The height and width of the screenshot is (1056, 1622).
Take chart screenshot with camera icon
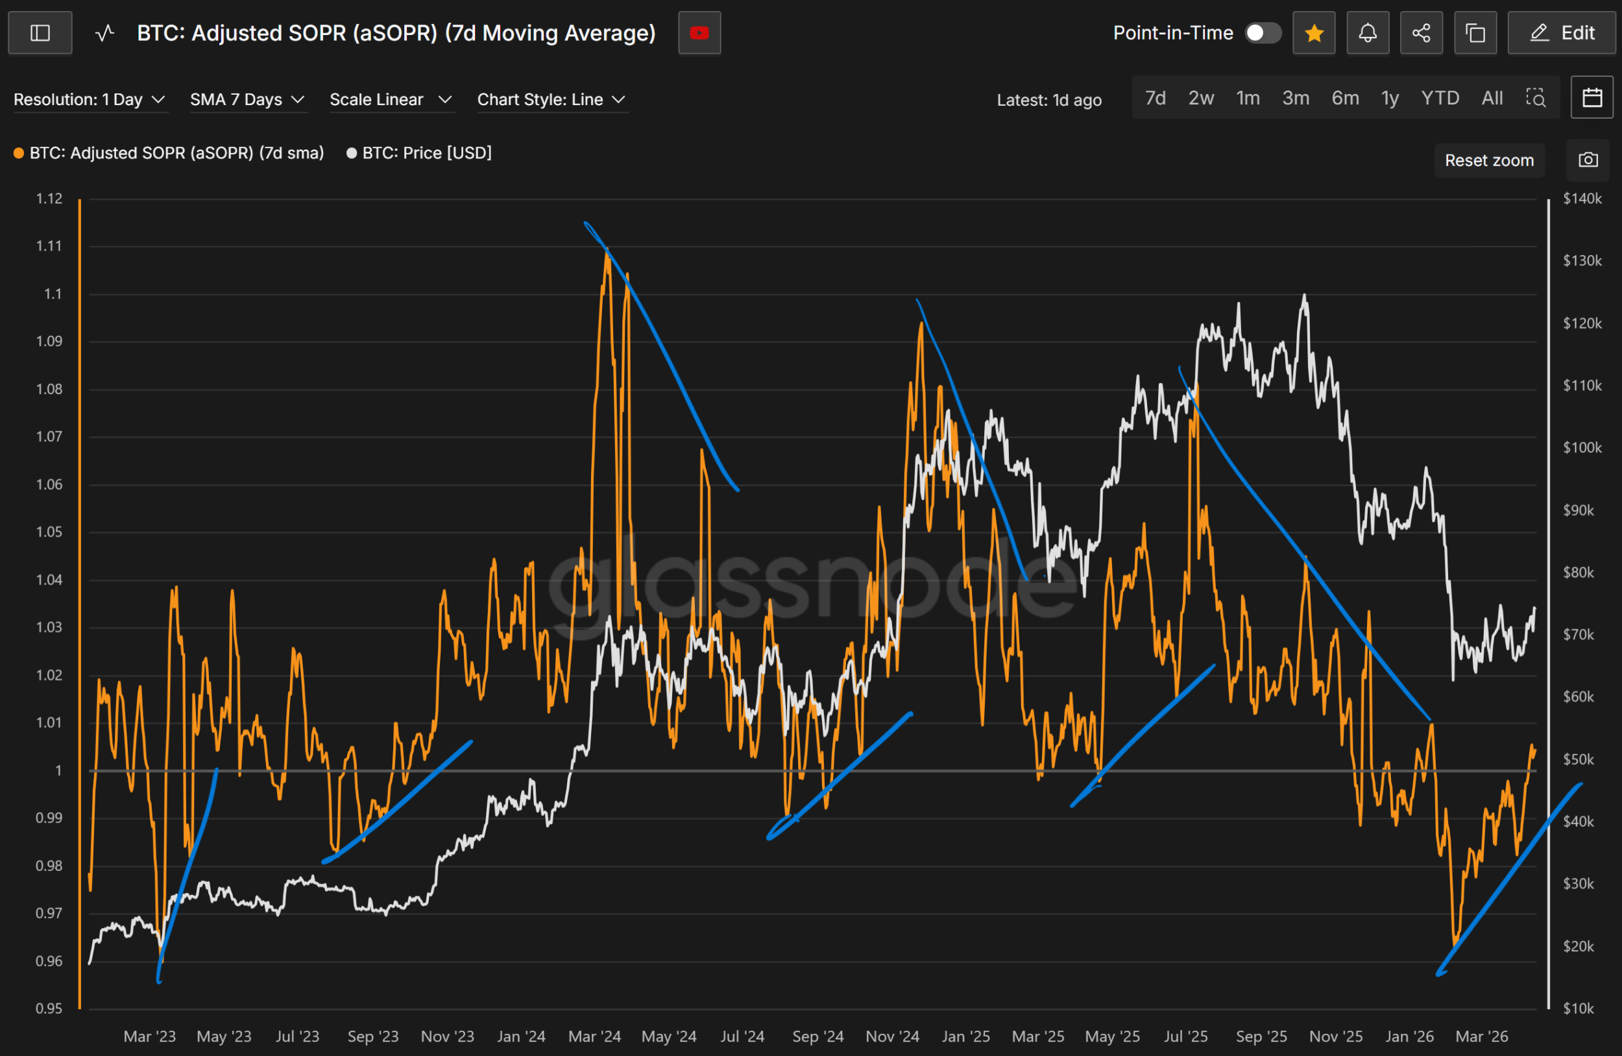[1588, 160]
